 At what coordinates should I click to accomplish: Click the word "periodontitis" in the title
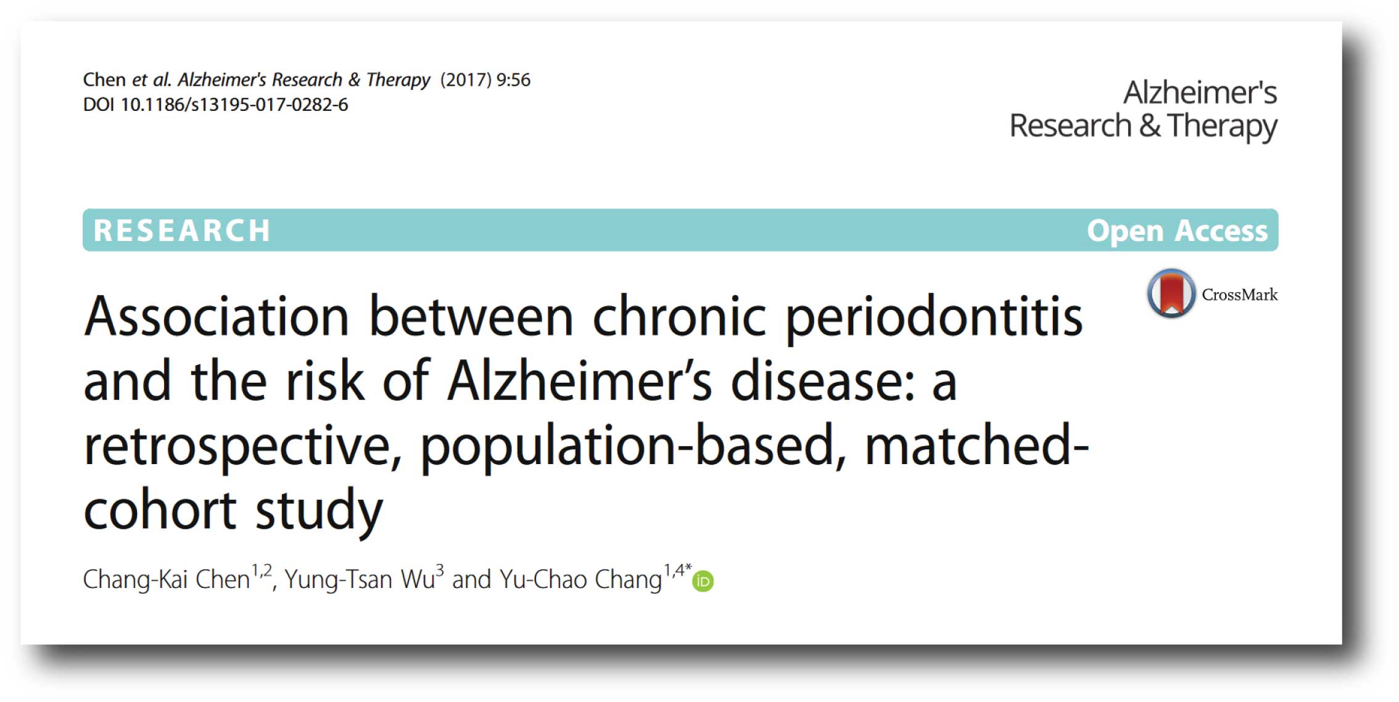934,318
